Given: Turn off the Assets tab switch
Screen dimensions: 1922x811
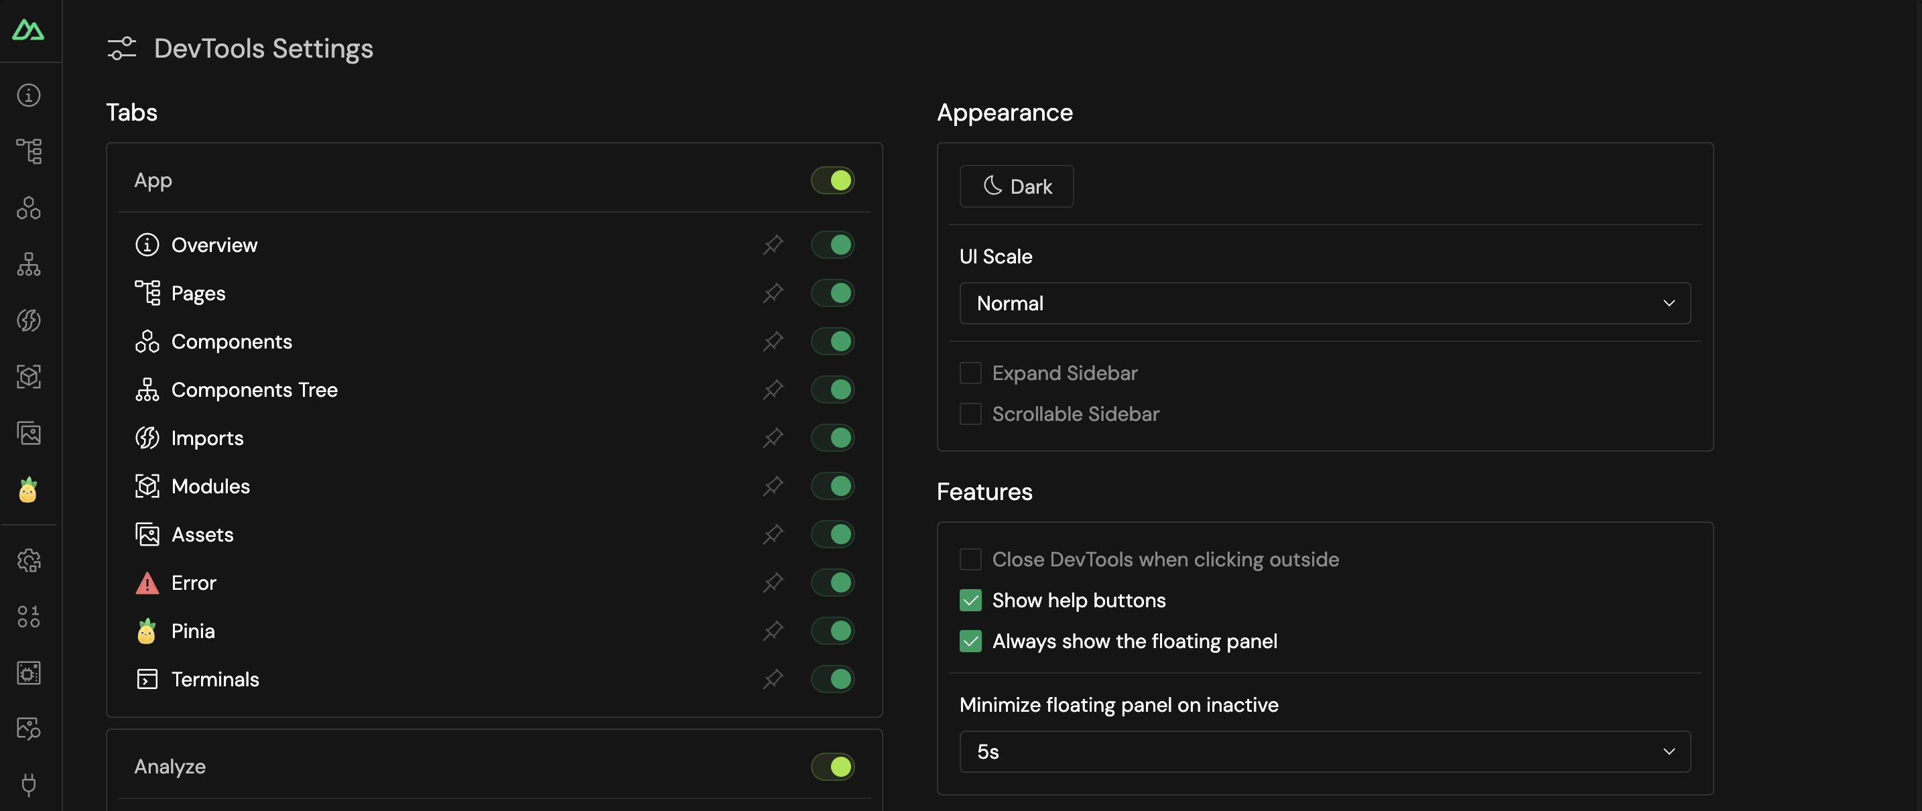Looking at the screenshot, I should click(833, 534).
